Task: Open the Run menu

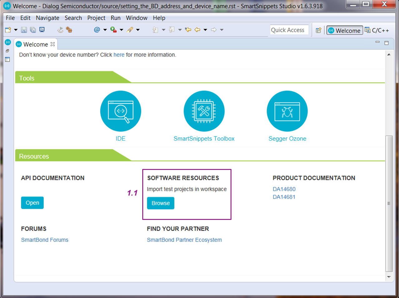Action: [115, 18]
